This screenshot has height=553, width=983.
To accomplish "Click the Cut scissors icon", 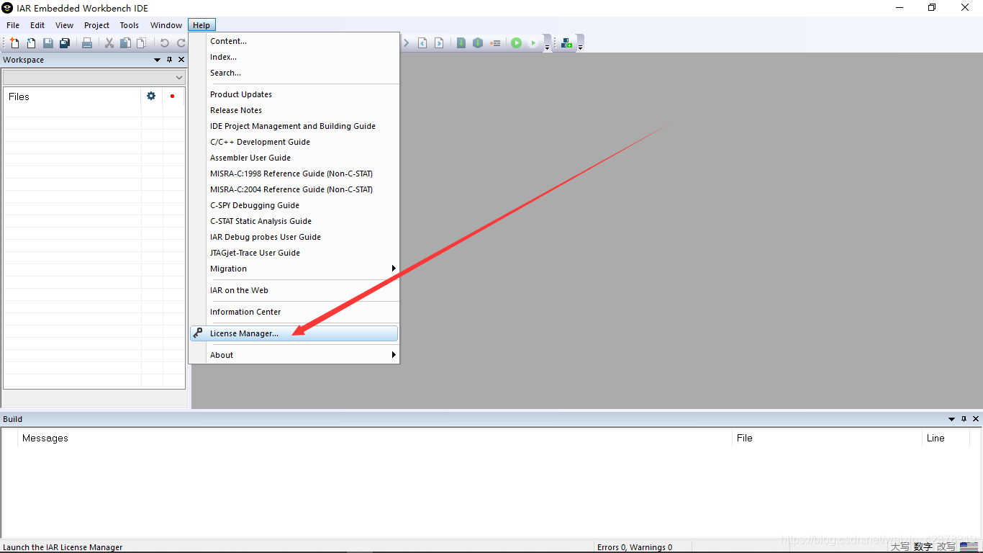I will pos(109,43).
